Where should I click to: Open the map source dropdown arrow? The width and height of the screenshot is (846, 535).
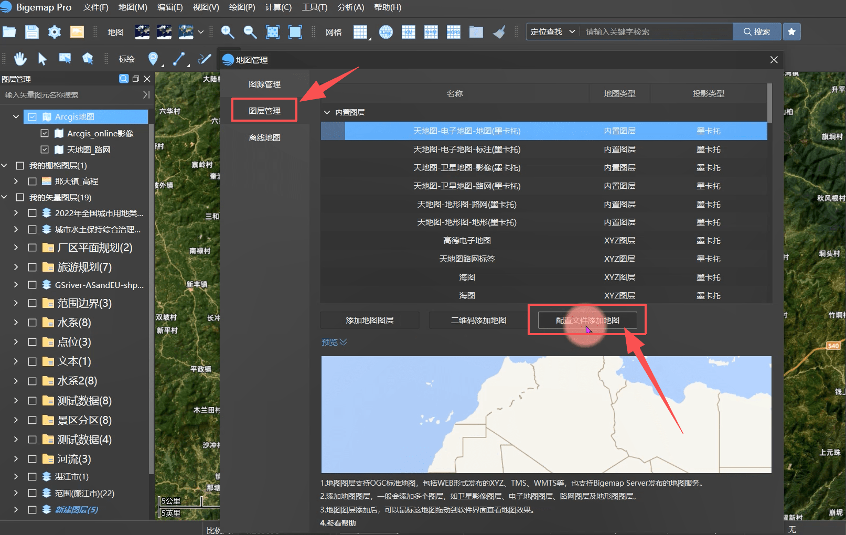click(x=201, y=32)
